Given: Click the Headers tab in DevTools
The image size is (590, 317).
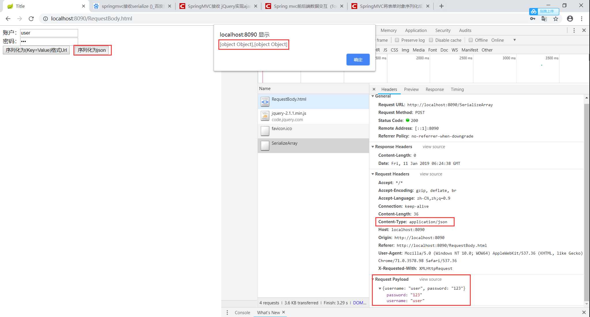Looking at the screenshot, I should 389,89.
